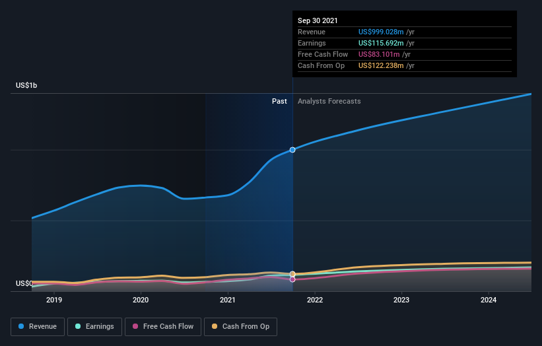Image resolution: width=542 pixels, height=346 pixels.
Task: Click the Past label
Action: coord(279,101)
